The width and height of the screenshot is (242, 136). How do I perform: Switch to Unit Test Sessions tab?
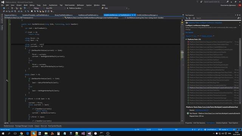click(199, 123)
